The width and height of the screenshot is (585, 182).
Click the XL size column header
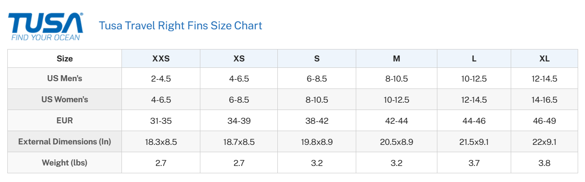[x=544, y=59]
